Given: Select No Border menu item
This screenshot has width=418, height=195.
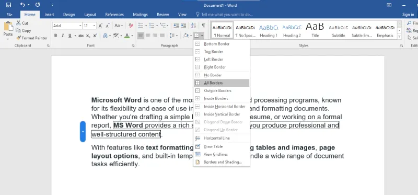Looking at the screenshot, I should (x=222, y=75).
